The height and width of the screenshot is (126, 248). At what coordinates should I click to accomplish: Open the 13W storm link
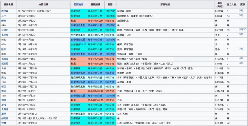(x=4, y=82)
